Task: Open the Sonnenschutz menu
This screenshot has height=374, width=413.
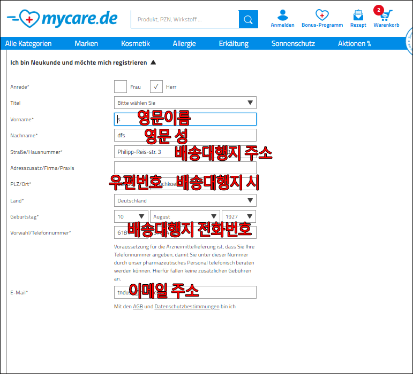Action: point(293,43)
